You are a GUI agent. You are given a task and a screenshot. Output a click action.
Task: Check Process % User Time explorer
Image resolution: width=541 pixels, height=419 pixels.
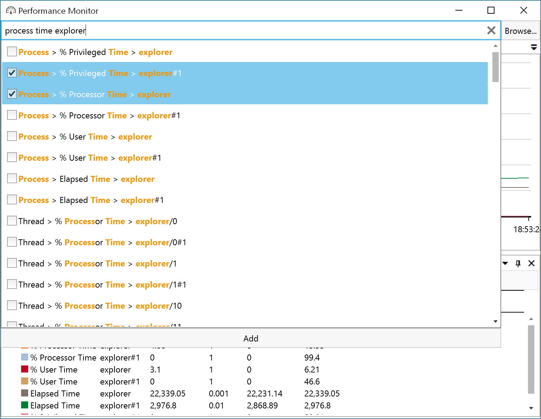[x=12, y=136]
